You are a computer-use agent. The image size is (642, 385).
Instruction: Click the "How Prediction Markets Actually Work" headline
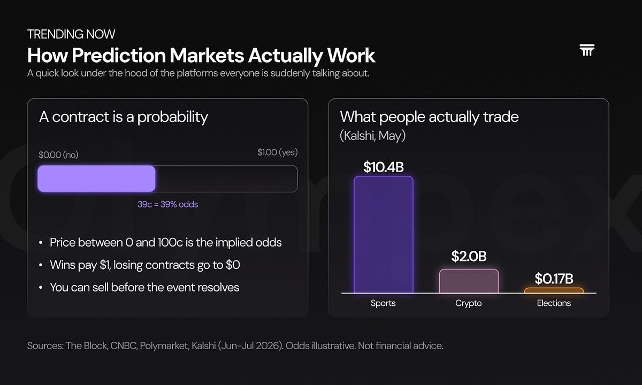[x=201, y=56]
